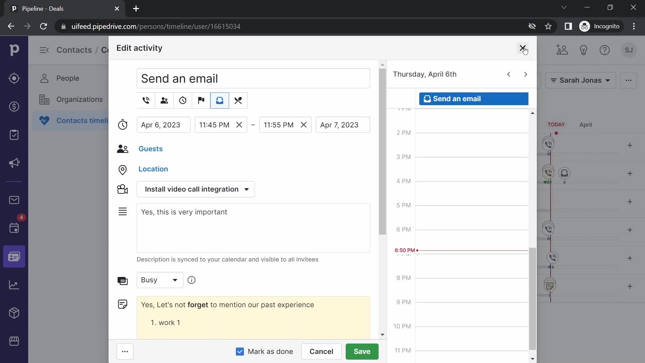
Task: Click the Save button to confirm changes
Action: 362,351
